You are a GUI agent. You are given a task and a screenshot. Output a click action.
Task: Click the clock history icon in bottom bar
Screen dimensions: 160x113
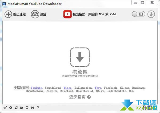27,107
